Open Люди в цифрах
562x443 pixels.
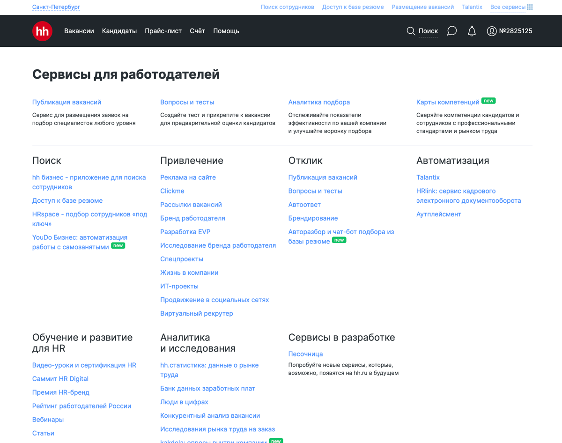coord(184,402)
